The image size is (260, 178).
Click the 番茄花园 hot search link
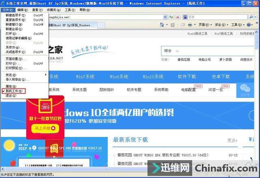(184, 60)
